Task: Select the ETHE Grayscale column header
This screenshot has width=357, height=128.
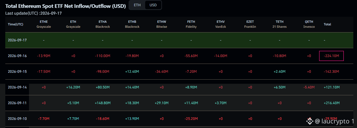Action: [44, 24]
